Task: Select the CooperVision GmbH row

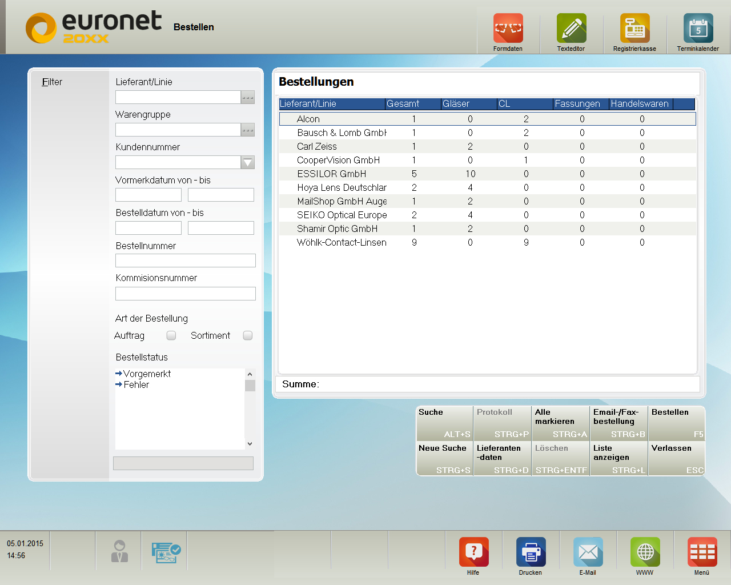Action: point(487,160)
